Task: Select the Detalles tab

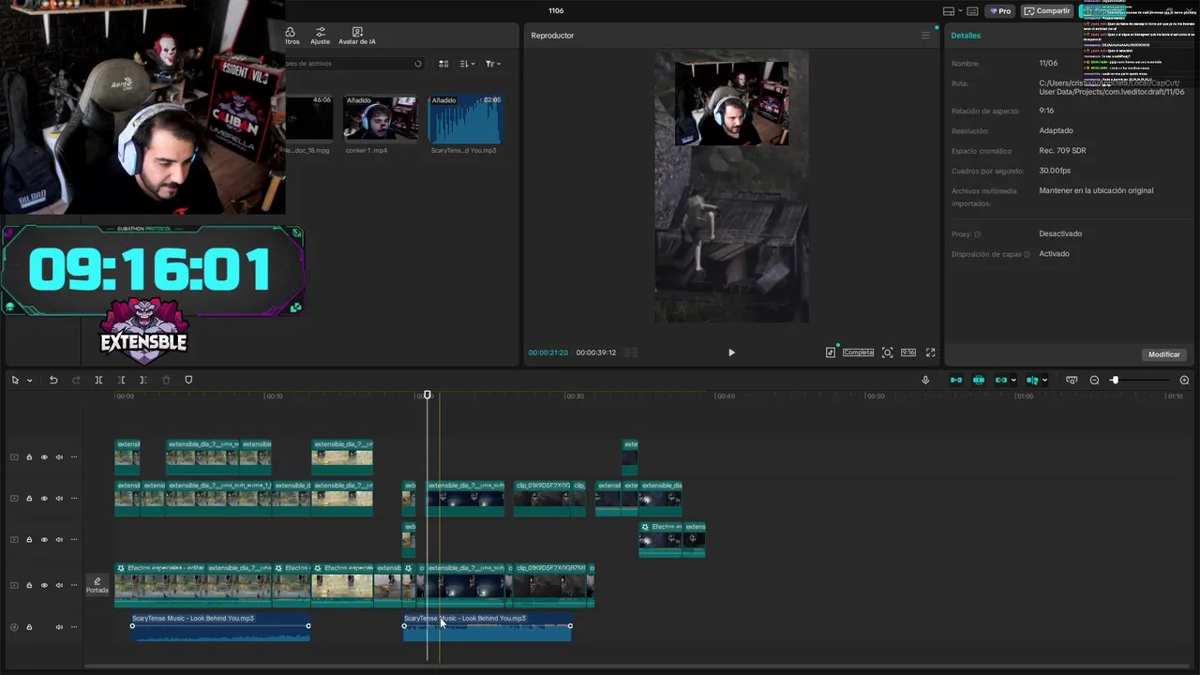Action: (966, 36)
